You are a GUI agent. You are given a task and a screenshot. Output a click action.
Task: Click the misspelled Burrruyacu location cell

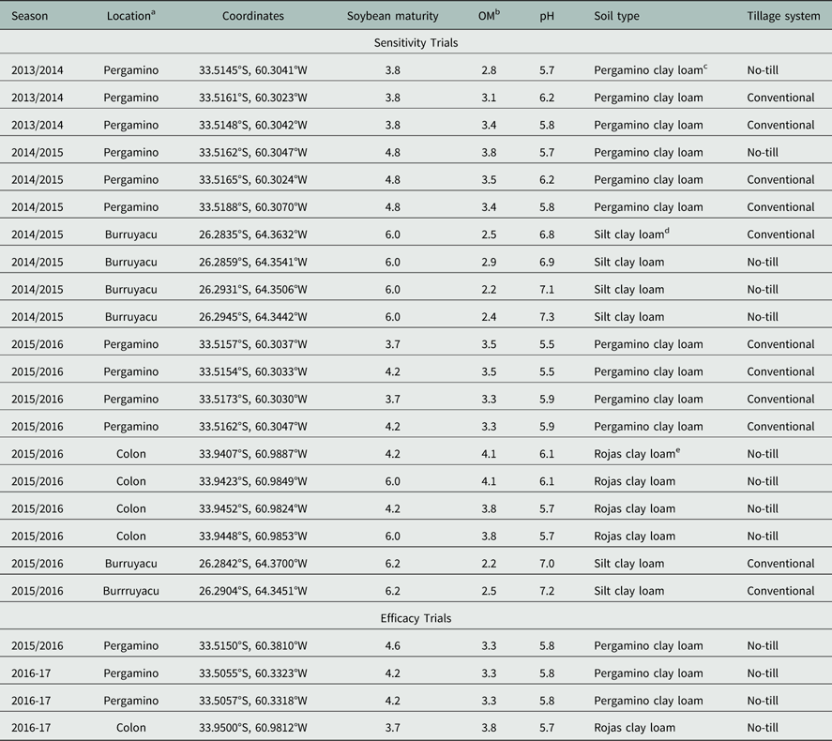coord(131,591)
